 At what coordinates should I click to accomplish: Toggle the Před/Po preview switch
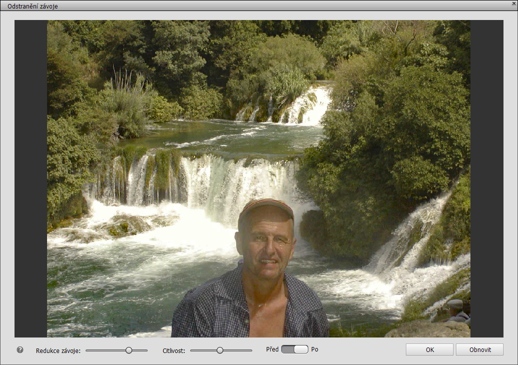[x=294, y=349]
